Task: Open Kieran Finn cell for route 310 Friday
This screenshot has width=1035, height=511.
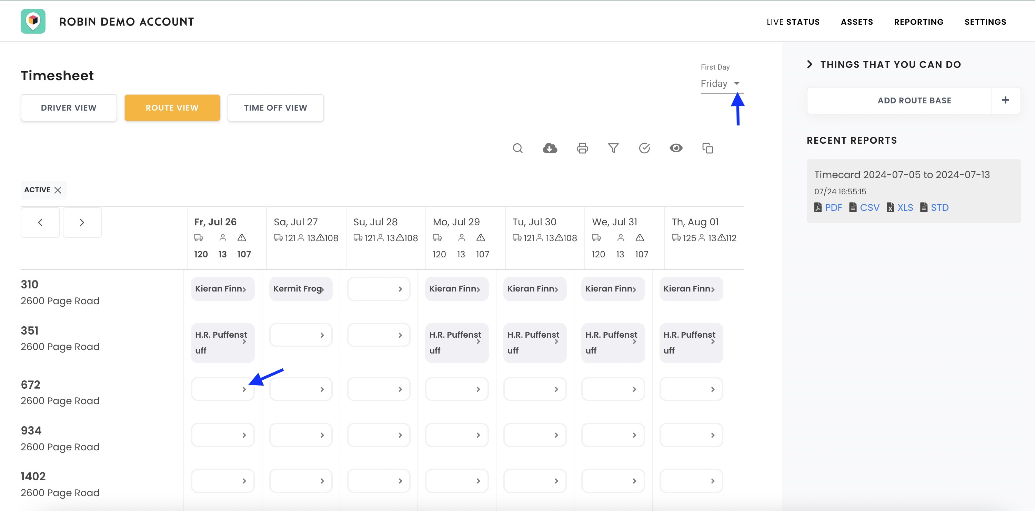Action: tap(223, 289)
